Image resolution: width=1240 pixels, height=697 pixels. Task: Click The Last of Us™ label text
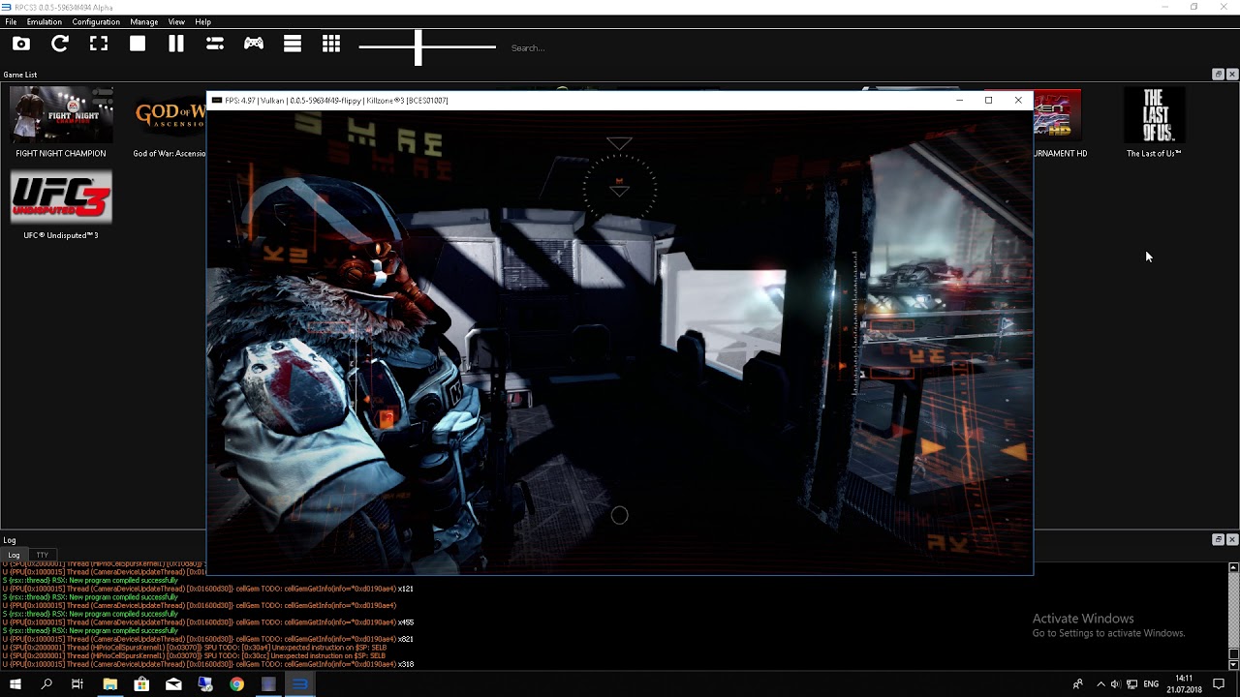pos(1154,153)
